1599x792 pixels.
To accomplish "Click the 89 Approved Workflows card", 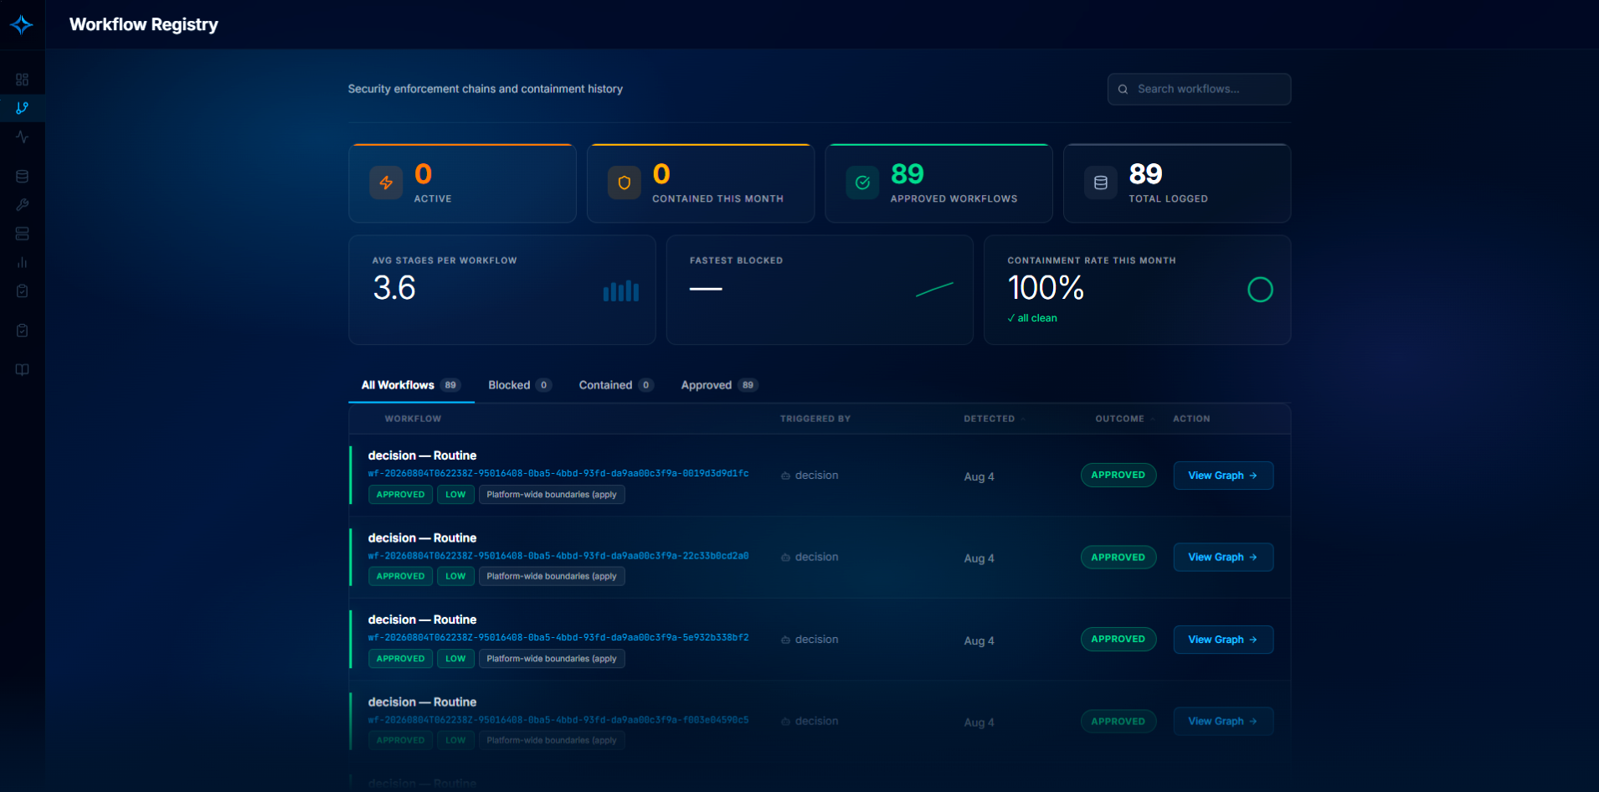I will tap(938, 183).
